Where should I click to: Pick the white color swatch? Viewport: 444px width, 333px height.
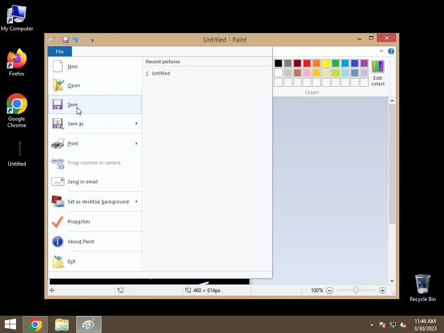pos(278,73)
